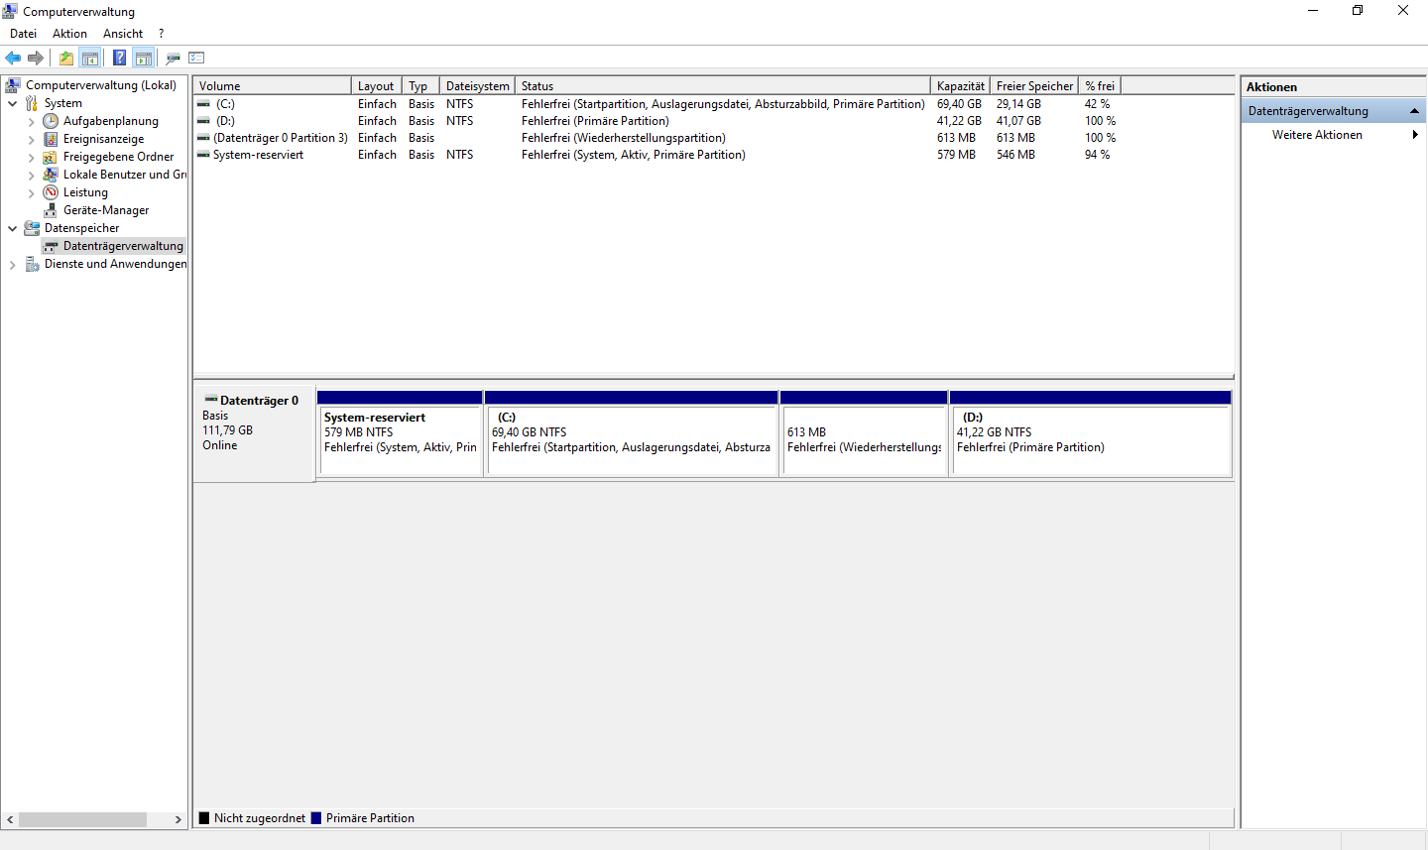Screen dimensions: 1428x850
Task: Open the Ansicht menu
Action: coord(123,34)
